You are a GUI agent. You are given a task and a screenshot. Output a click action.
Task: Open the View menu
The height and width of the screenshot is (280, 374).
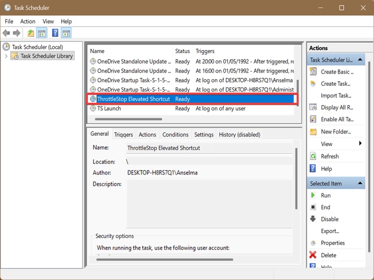point(48,21)
